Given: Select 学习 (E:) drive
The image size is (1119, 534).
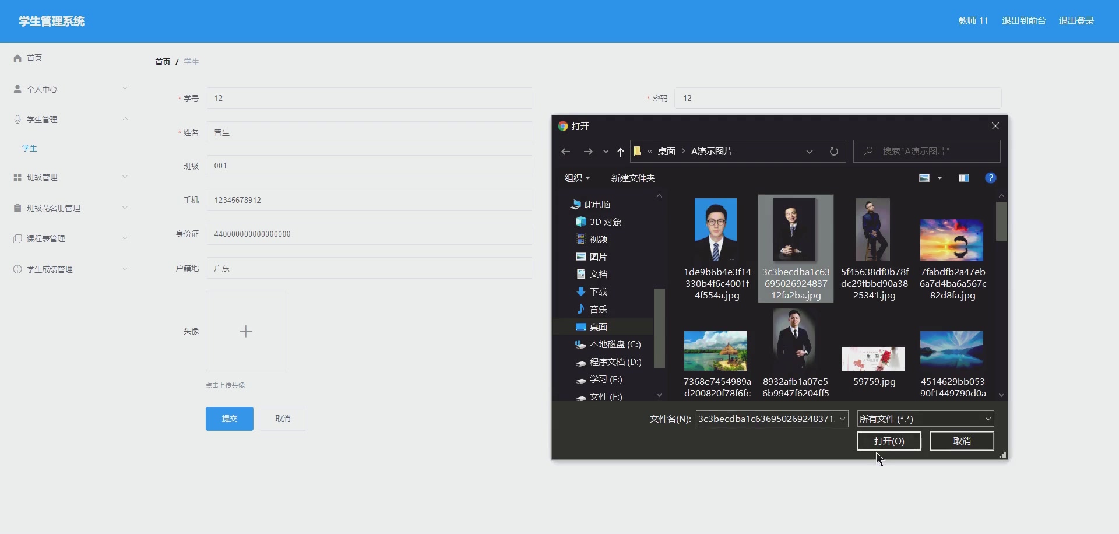Looking at the screenshot, I should pos(606,379).
